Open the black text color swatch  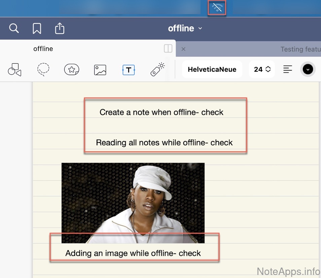pos(308,69)
